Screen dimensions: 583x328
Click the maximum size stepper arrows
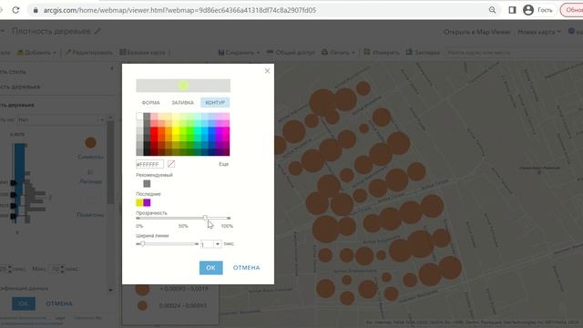[62, 269]
